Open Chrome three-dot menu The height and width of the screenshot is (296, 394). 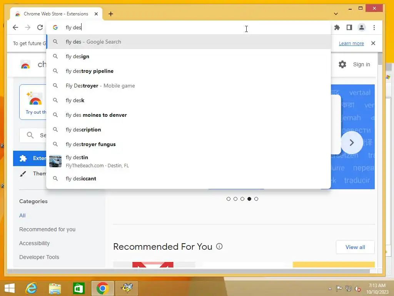tap(374, 27)
